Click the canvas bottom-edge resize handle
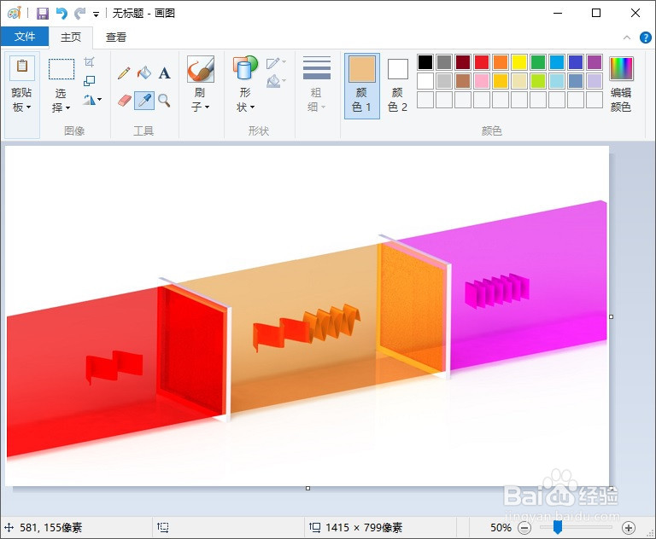Screen dimensions: 656x539 (307, 488)
